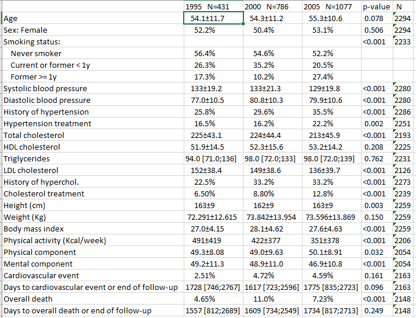Select the 2005 N=1077 header cell
This screenshot has width=416, height=318.
(332, 6)
